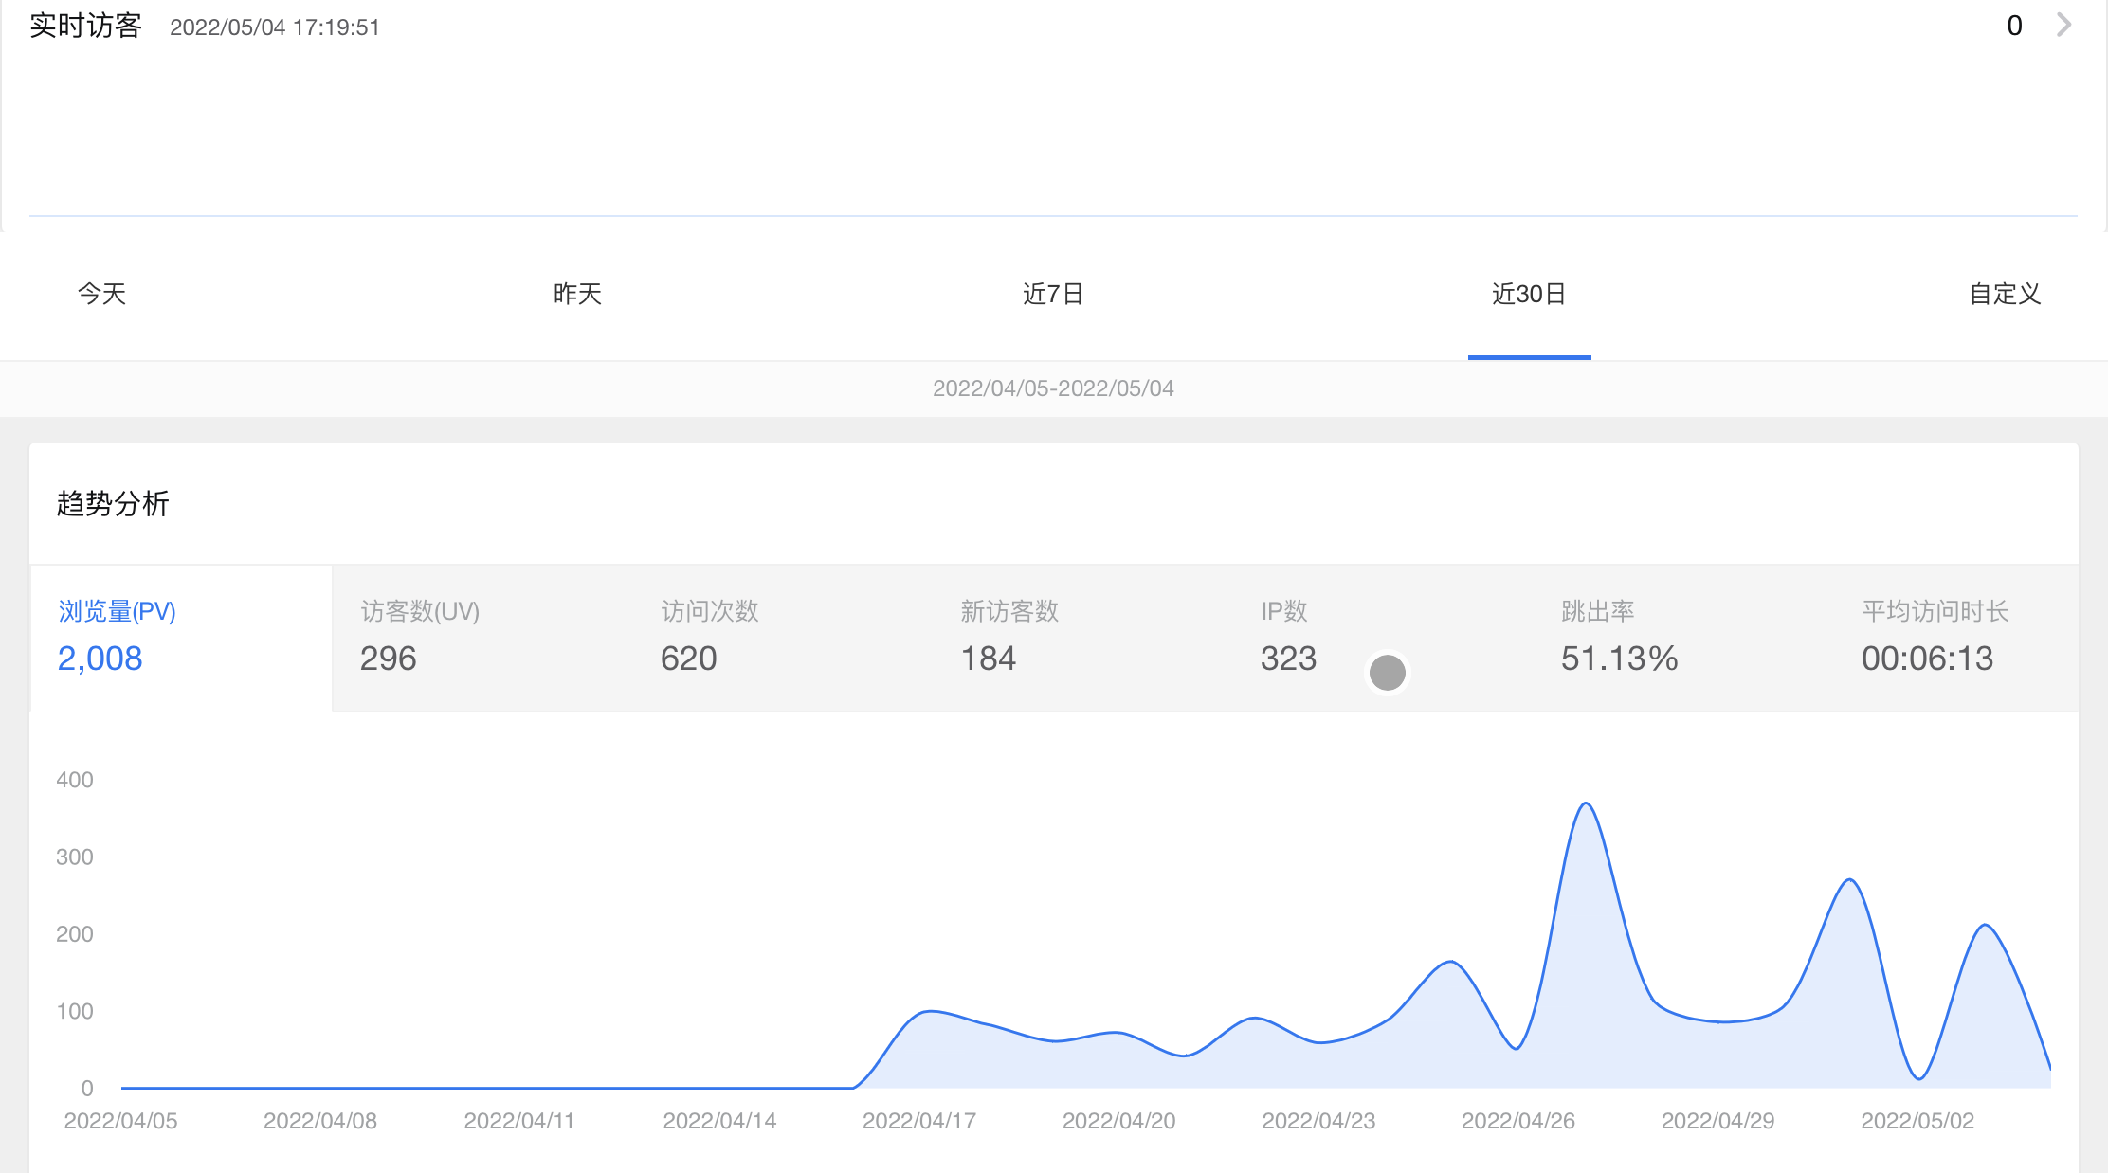Open real-time visitors chevron arrow
The image size is (2108, 1173).
click(2063, 26)
